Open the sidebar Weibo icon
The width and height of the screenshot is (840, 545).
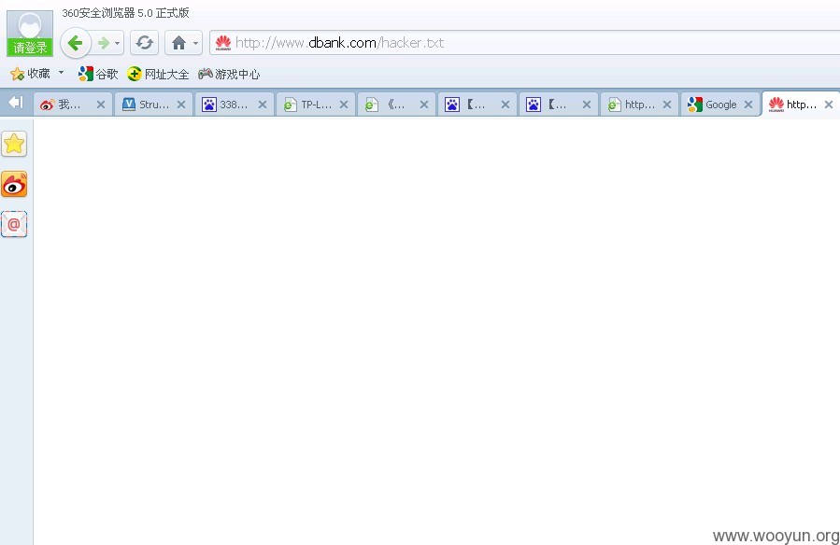14,185
